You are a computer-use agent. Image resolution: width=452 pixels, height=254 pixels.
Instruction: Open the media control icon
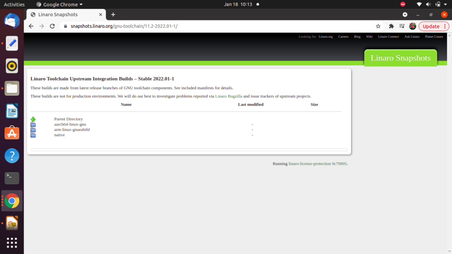tap(402, 26)
